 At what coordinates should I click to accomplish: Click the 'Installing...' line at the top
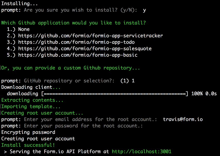pyautogui.click(x=20, y=4)
